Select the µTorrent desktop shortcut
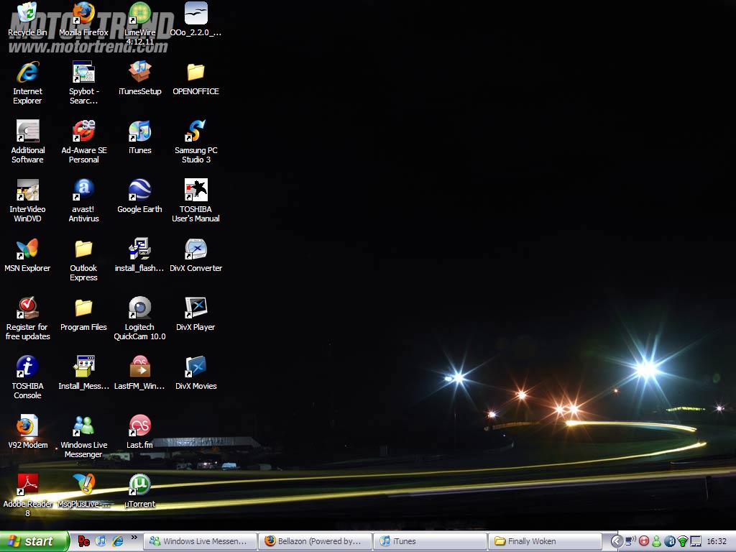Screen dimensions: 736x552 [139, 486]
